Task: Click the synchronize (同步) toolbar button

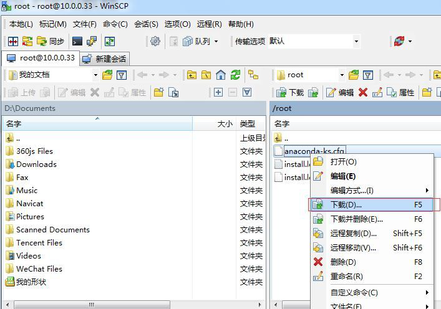Action: click(x=51, y=41)
